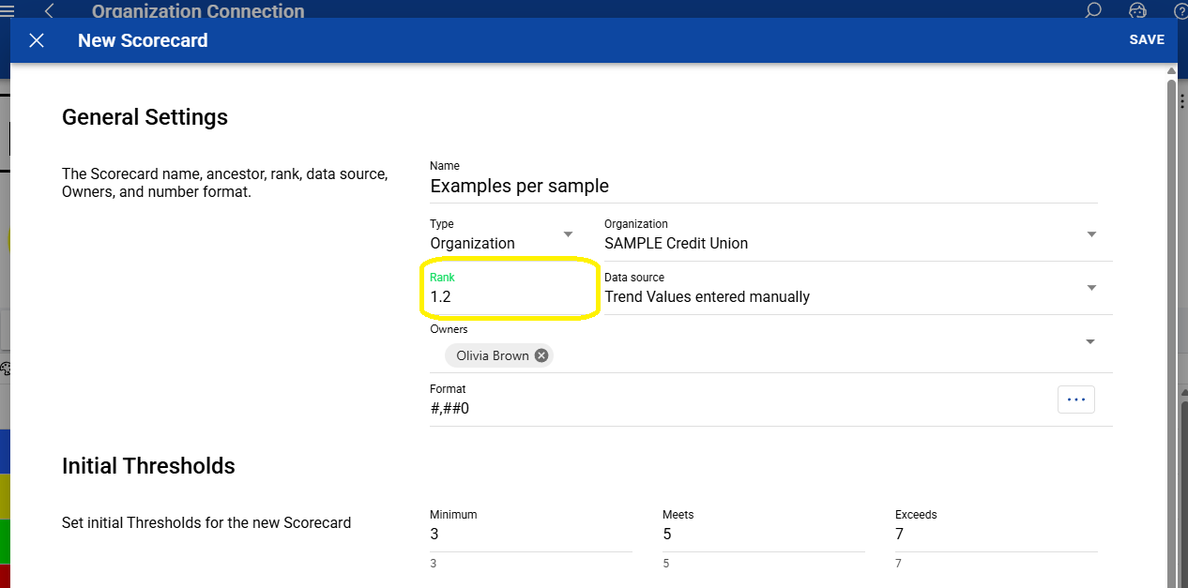Edit the Meets threshold value 5
This screenshot has width=1188, height=588.
click(763, 535)
